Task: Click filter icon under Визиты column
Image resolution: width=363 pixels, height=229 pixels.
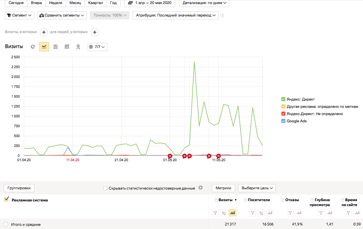Action: (x=215, y=213)
